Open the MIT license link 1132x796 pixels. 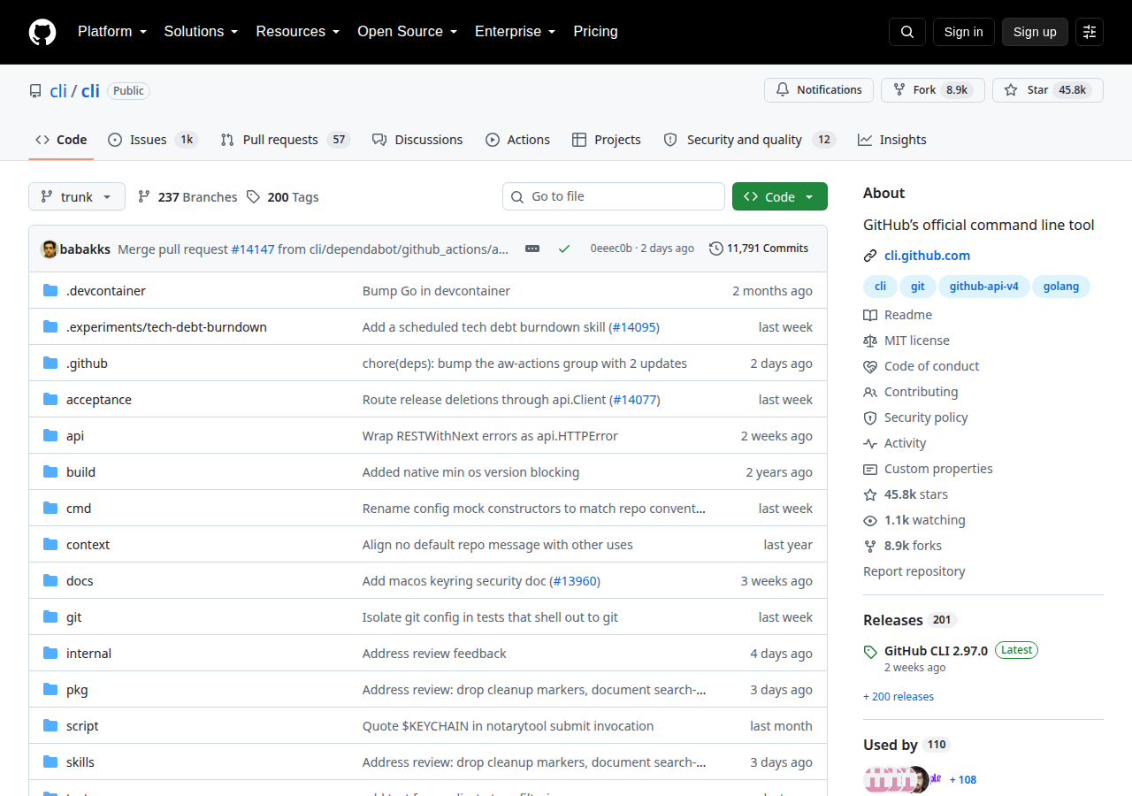(906, 341)
